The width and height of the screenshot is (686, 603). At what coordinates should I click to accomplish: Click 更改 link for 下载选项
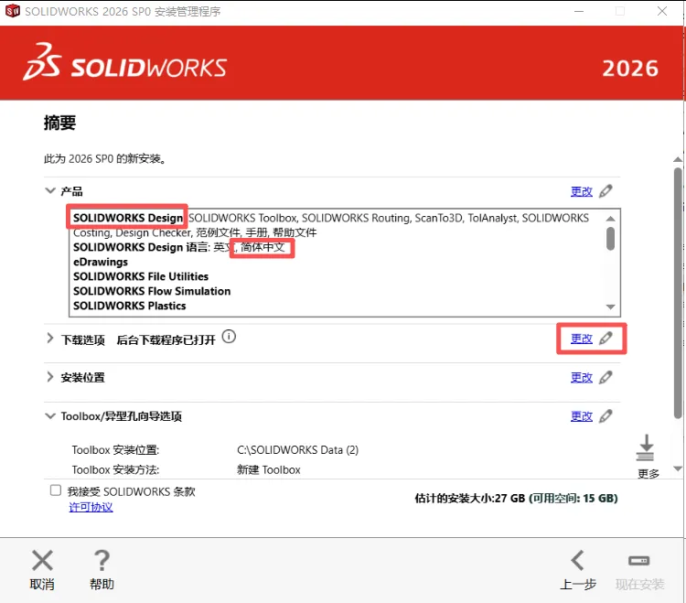582,339
